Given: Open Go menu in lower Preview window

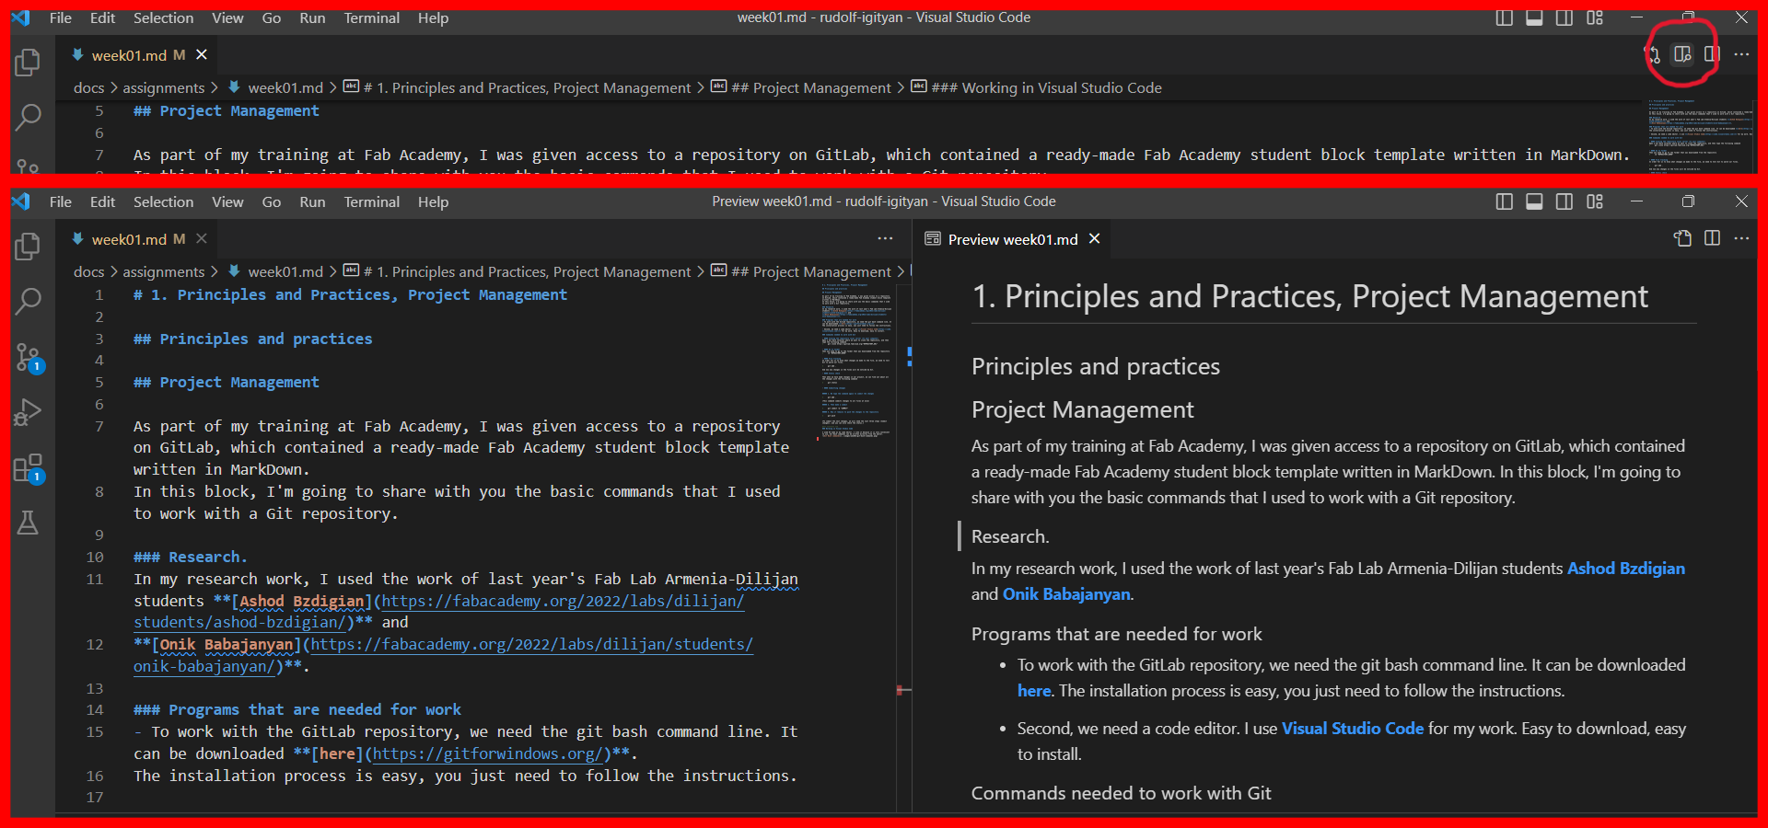Looking at the screenshot, I should (271, 201).
